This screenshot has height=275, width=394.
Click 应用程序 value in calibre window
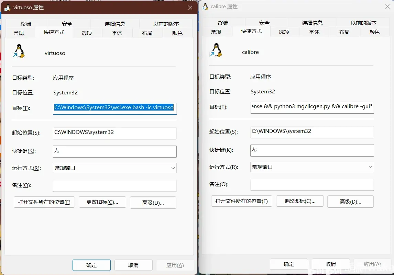point(261,77)
